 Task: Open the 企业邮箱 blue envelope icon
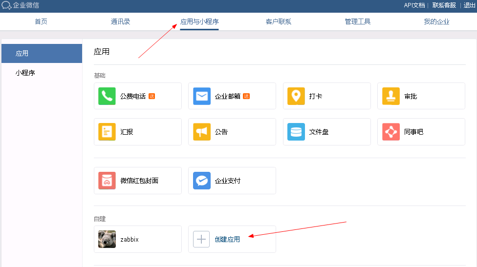click(x=202, y=96)
